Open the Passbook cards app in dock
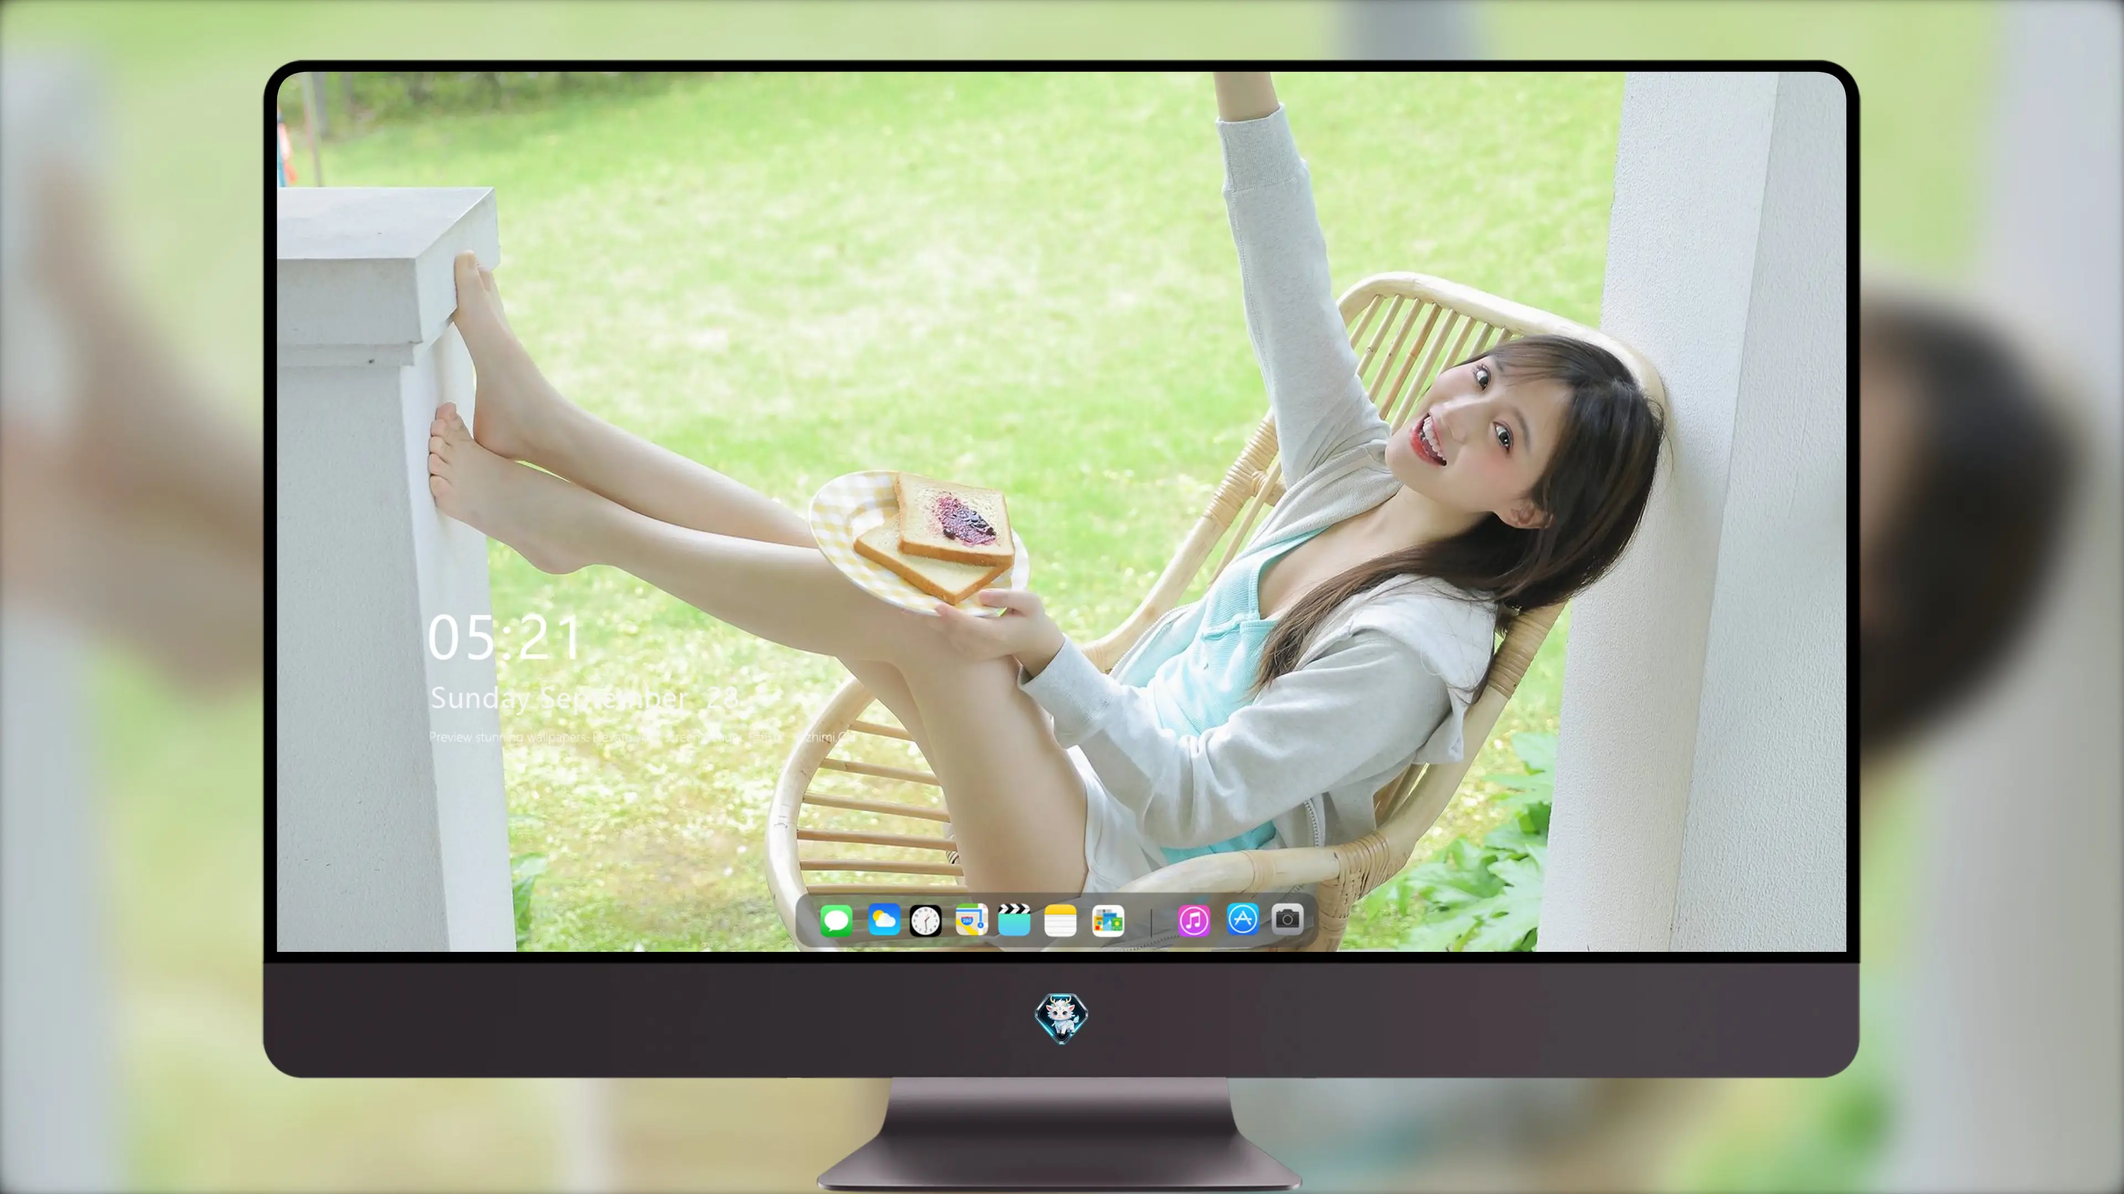 pyautogui.click(x=1108, y=920)
